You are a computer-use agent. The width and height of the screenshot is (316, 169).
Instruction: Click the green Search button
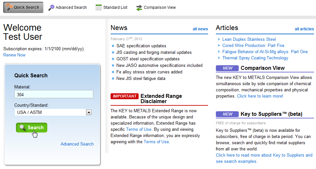tap(32, 128)
